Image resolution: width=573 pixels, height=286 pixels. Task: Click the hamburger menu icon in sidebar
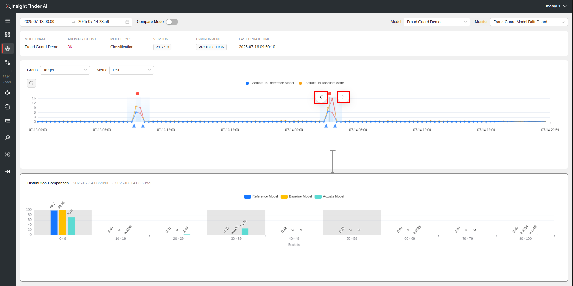[7, 21]
